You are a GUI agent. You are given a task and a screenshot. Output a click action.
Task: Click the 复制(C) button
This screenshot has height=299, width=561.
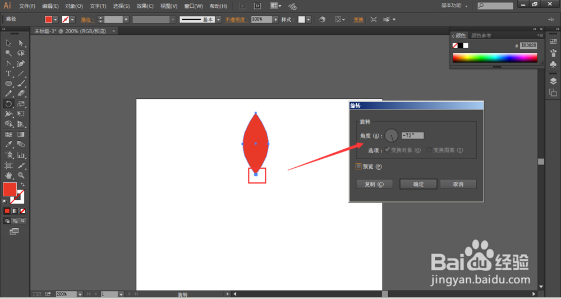[x=374, y=184]
